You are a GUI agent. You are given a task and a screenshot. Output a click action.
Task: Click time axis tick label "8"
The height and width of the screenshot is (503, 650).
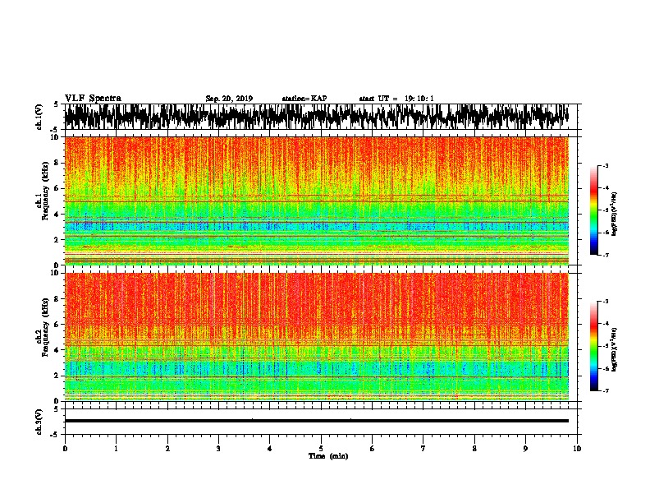[474, 449]
